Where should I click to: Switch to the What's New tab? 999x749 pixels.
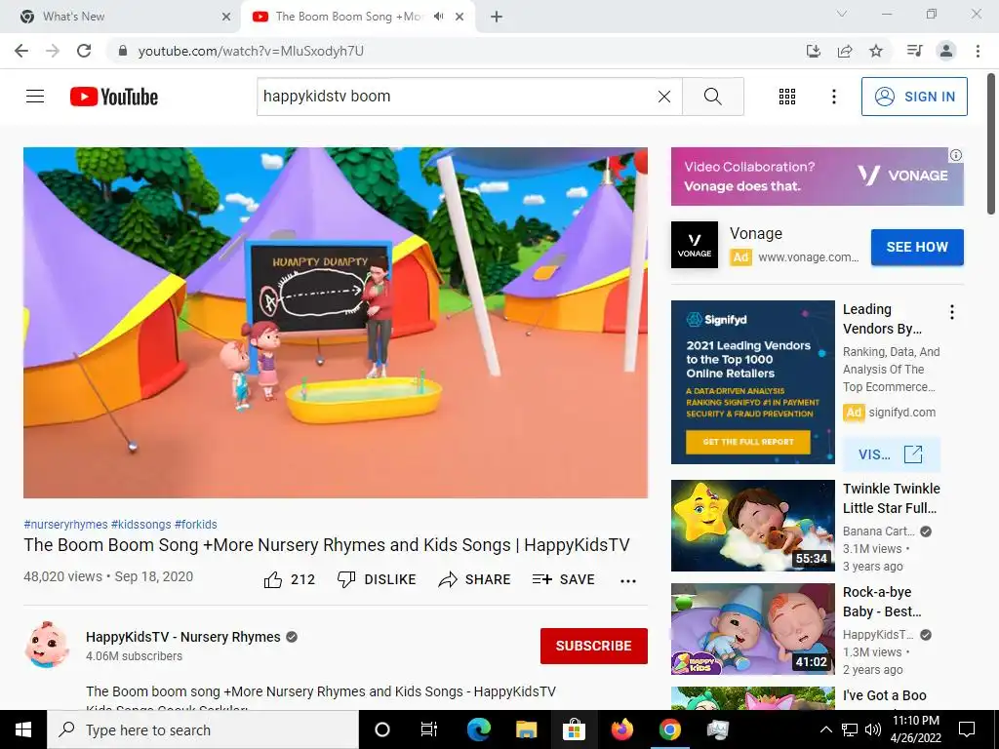(x=120, y=17)
